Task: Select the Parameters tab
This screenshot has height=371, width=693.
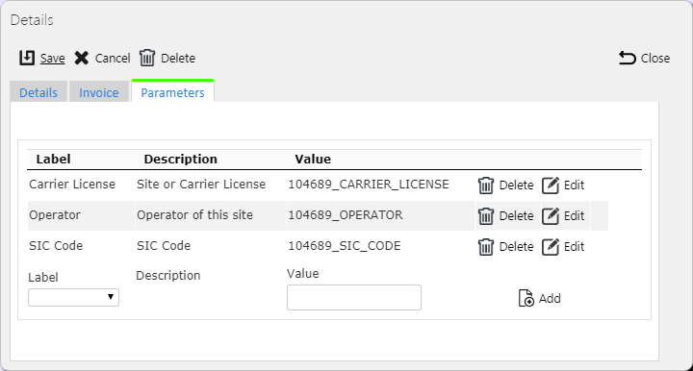Action: pyautogui.click(x=173, y=92)
